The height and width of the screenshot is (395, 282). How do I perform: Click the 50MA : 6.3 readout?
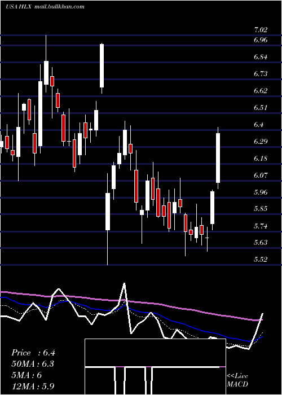33,364
